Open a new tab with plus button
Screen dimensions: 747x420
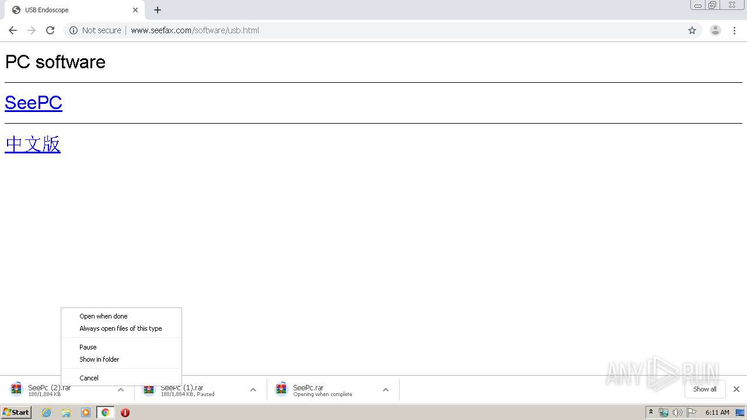pyautogui.click(x=158, y=10)
